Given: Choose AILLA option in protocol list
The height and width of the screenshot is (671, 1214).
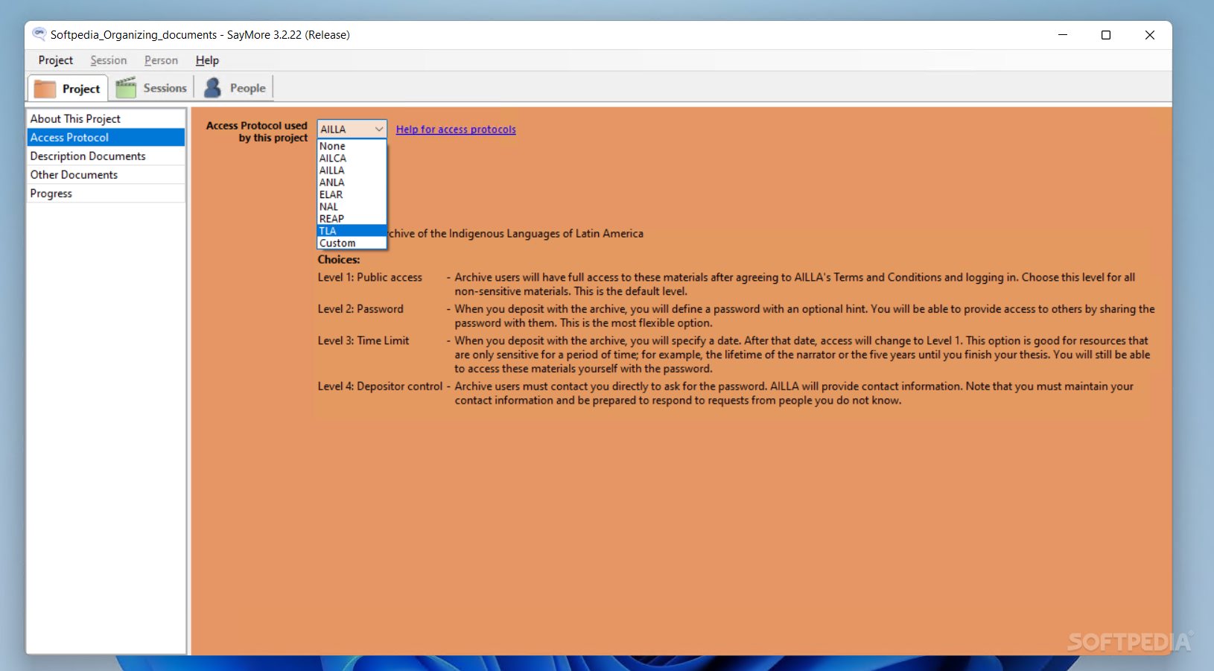Looking at the screenshot, I should pos(352,171).
